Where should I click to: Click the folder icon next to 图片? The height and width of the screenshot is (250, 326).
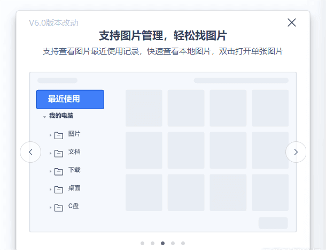click(x=59, y=135)
